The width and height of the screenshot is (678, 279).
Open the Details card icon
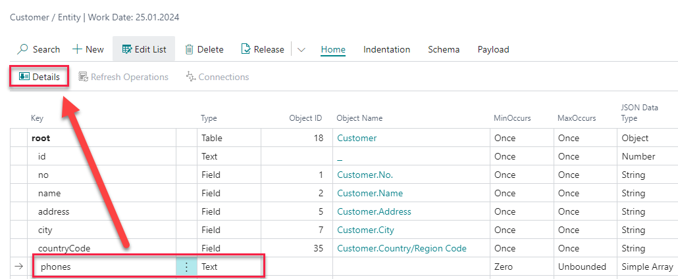24,77
